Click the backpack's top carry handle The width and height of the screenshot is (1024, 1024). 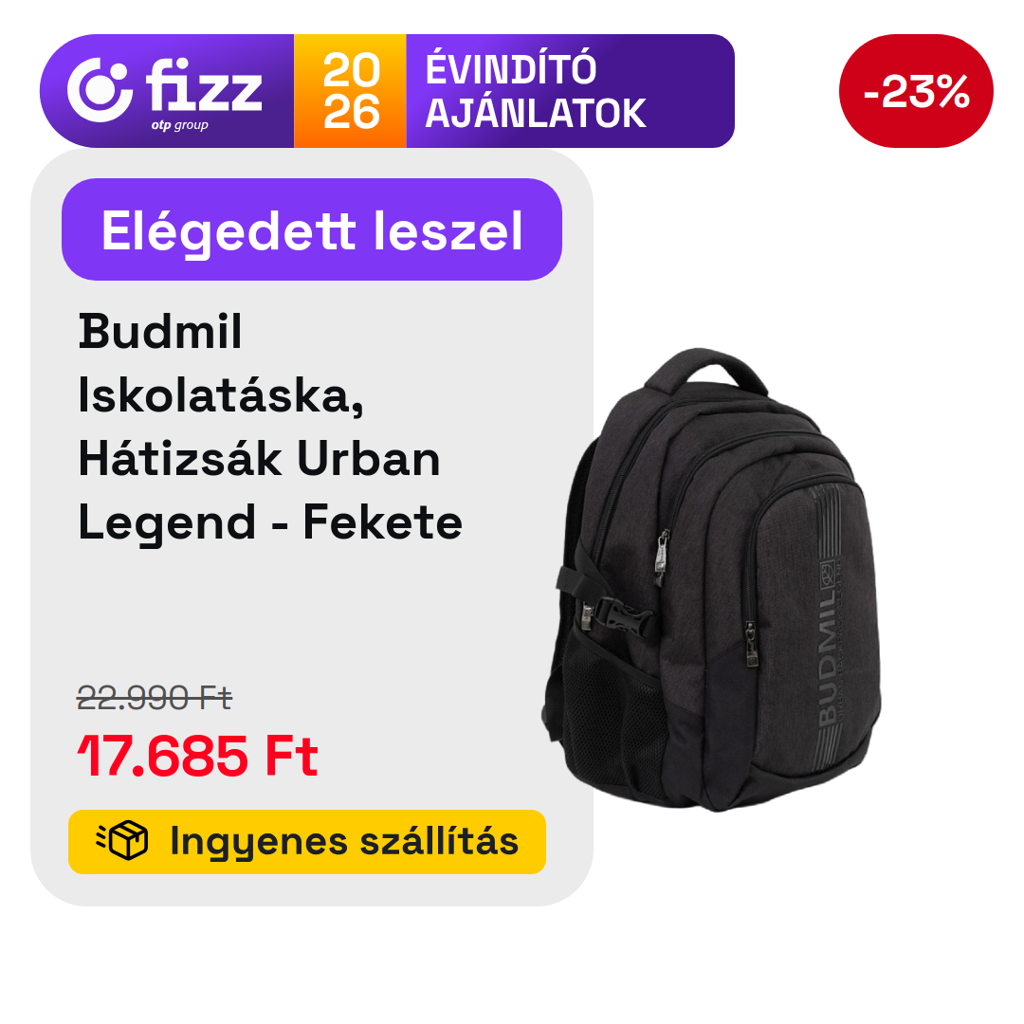(x=704, y=369)
